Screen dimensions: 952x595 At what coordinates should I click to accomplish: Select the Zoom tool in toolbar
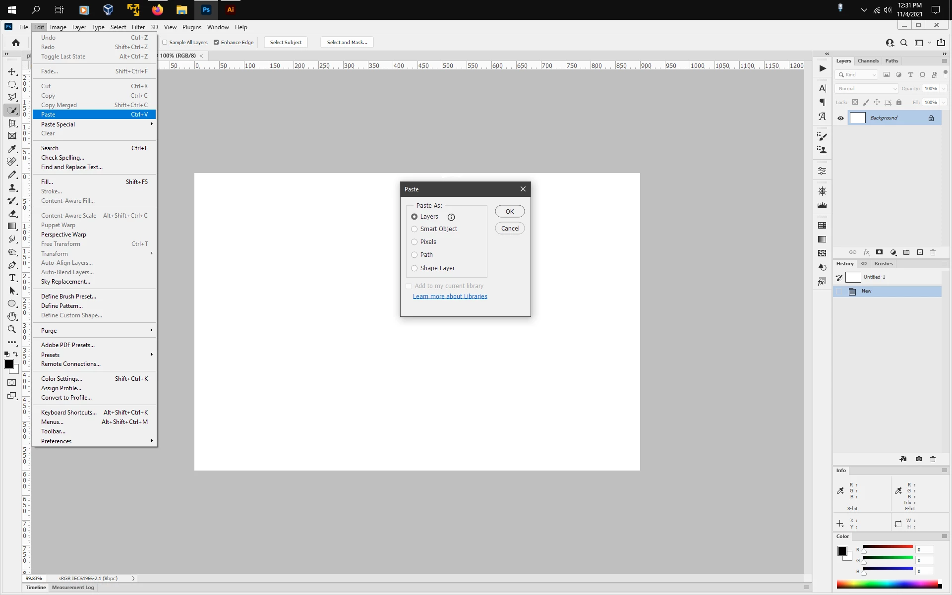point(12,329)
